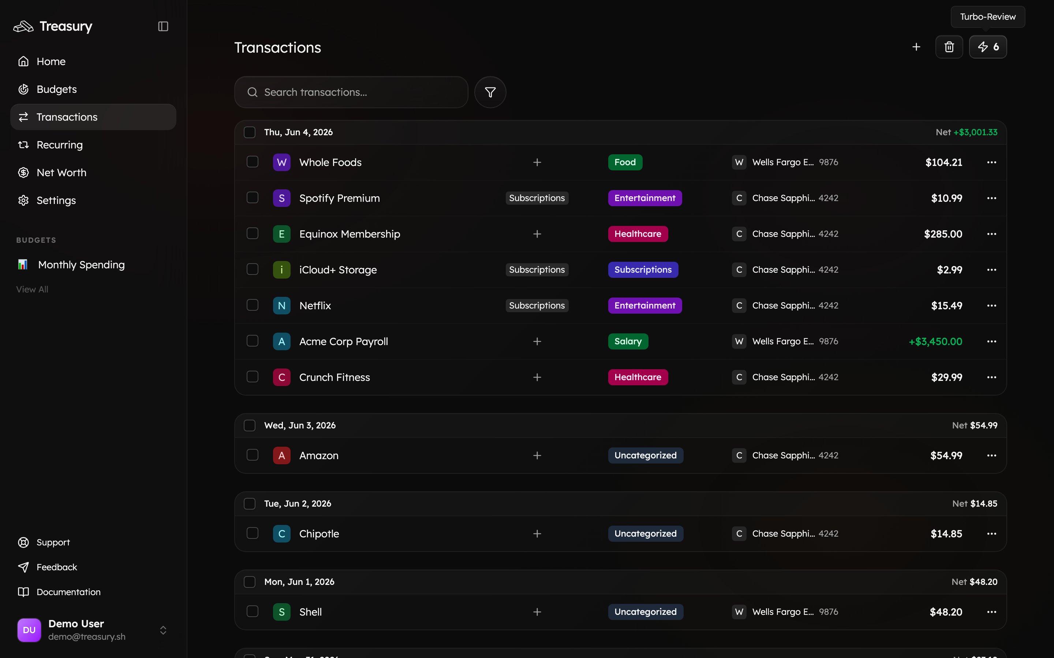Click the Acme Corp Payroll avatar
The image size is (1054, 658).
coord(281,342)
